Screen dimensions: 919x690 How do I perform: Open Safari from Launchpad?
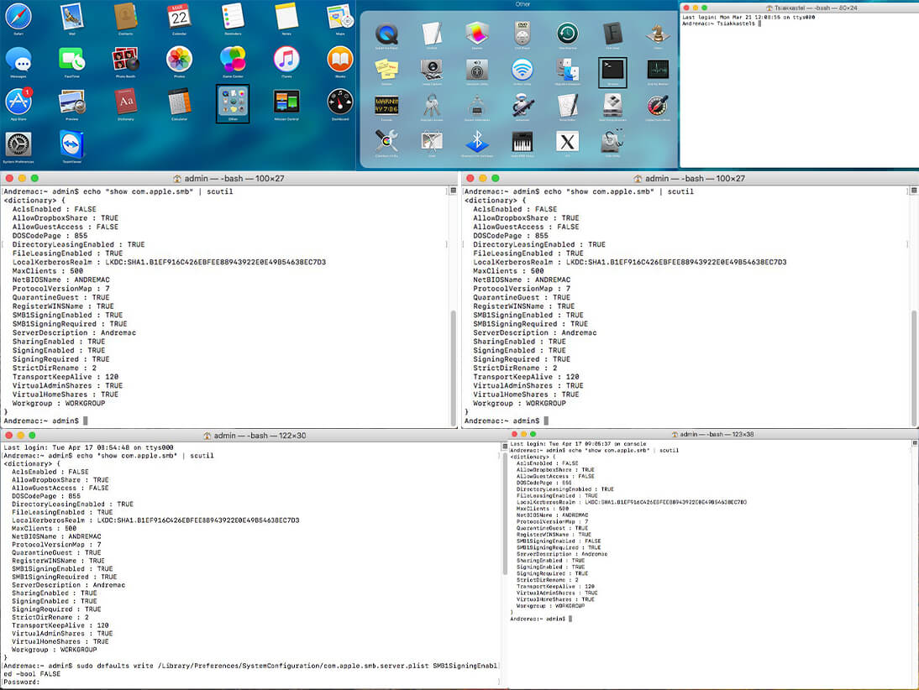18,15
